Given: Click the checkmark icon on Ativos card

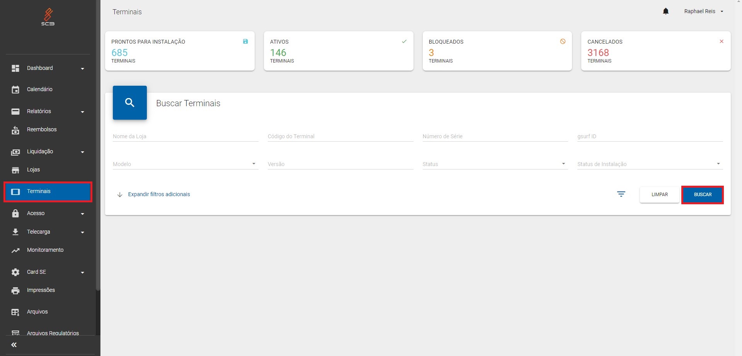Looking at the screenshot, I should (x=404, y=41).
